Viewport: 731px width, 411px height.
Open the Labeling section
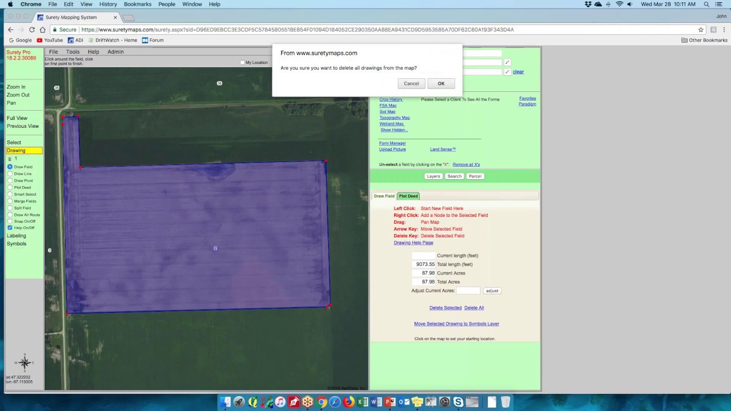click(x=16, y=236)
